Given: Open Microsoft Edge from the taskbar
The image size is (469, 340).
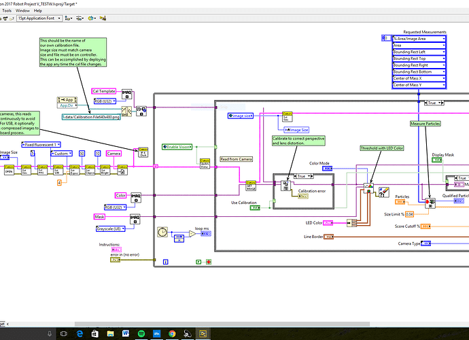Looking at the screenshot, I should [x=80, y=333].
